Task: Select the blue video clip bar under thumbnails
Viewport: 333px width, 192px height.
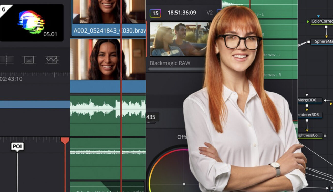Action: [108, 87]
